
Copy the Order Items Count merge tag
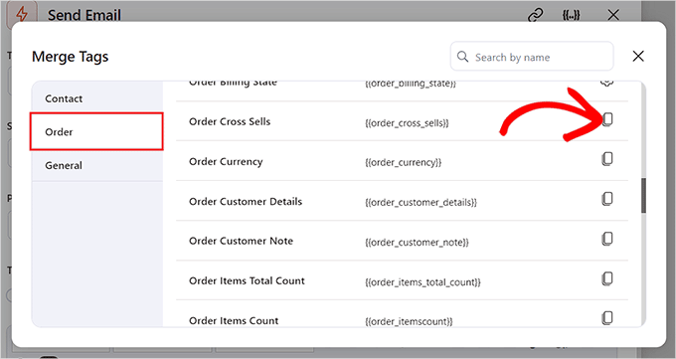coord(607,318)
